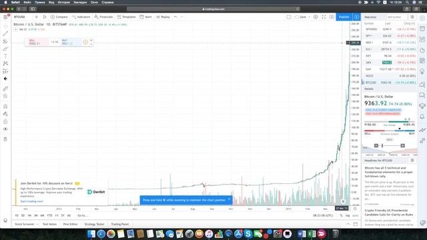Open the Templates dropdown
The height and width of the screenshot is (240, 427).
(x=126, y=17)
